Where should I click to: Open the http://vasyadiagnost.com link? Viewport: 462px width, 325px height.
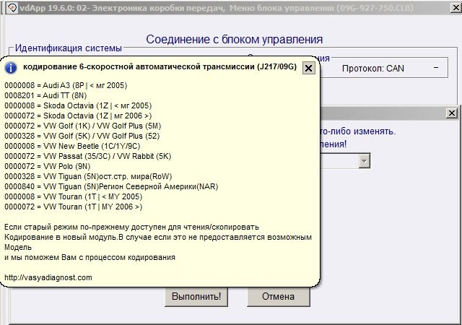(48, 277)
